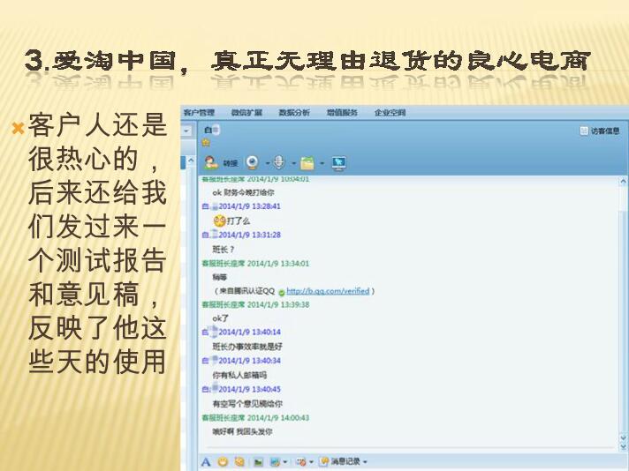Start video call with webcam icon

click(253, 162)
